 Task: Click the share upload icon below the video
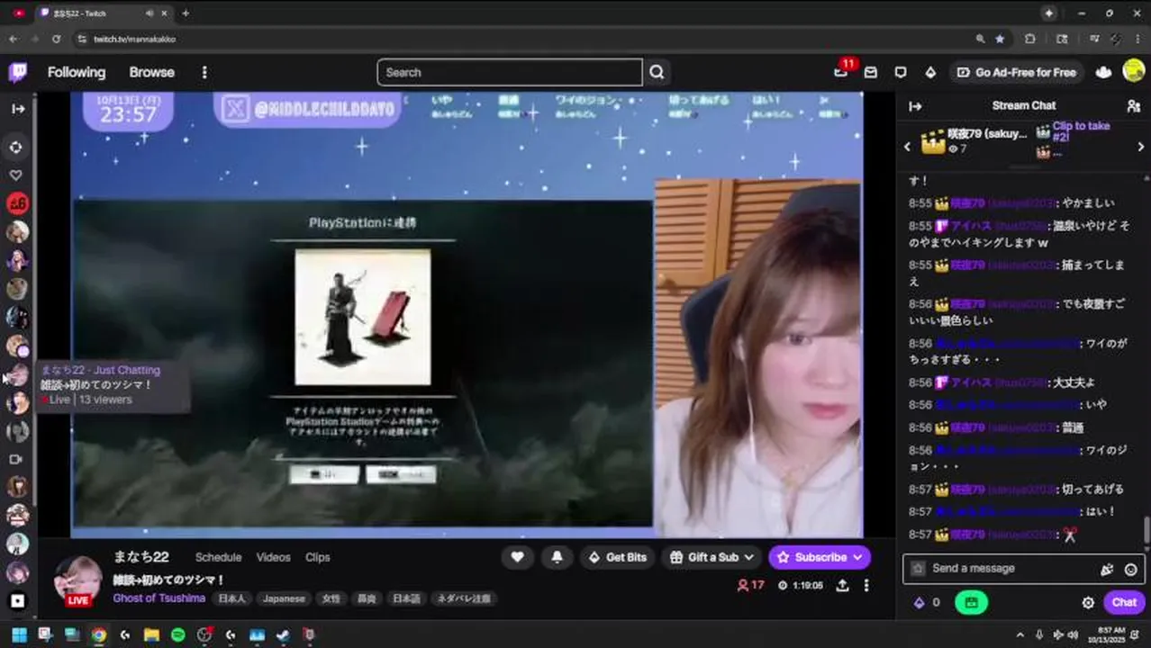tap(842, 585)
